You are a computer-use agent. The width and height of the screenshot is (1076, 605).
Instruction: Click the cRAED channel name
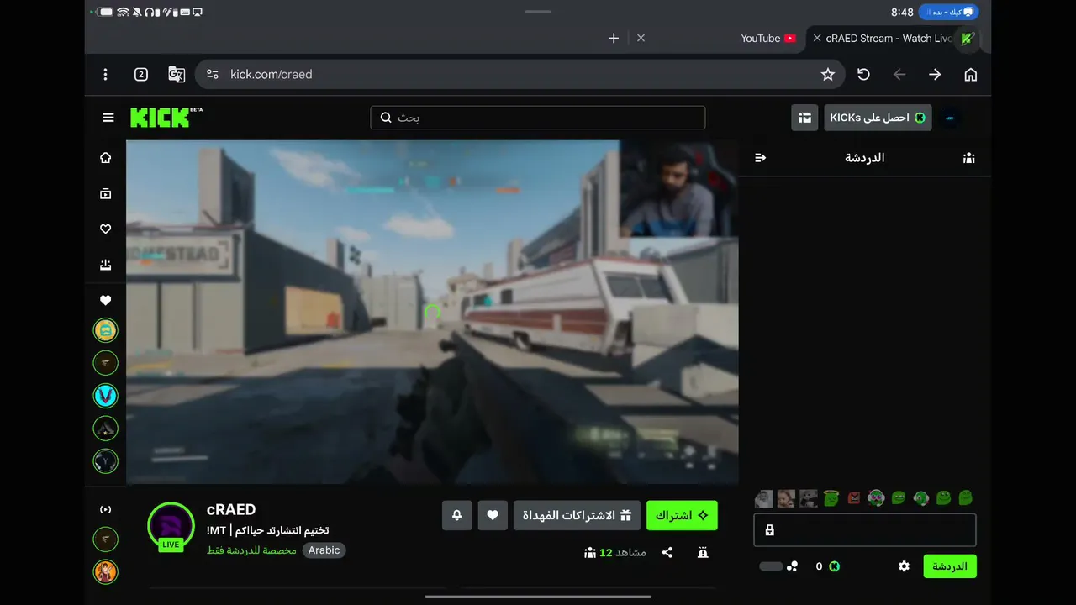tap(231, 509)
